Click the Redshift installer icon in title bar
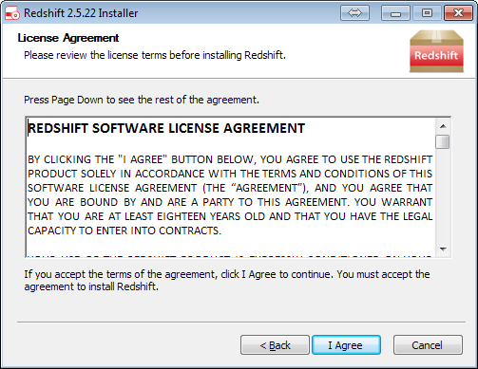 (x=12, y=13)
